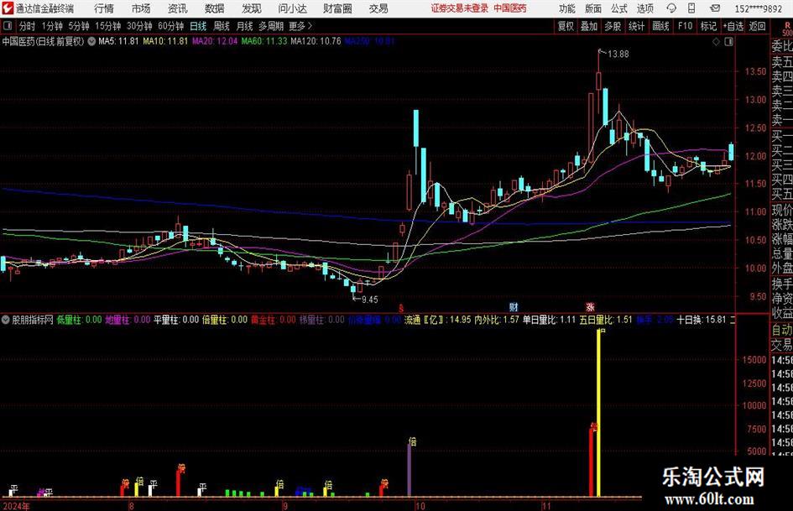Click the account number 152****9892

759,8
